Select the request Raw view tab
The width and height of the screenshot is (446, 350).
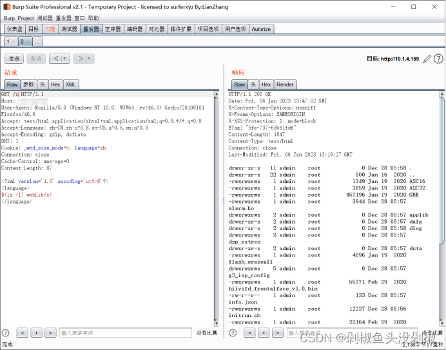12,84
